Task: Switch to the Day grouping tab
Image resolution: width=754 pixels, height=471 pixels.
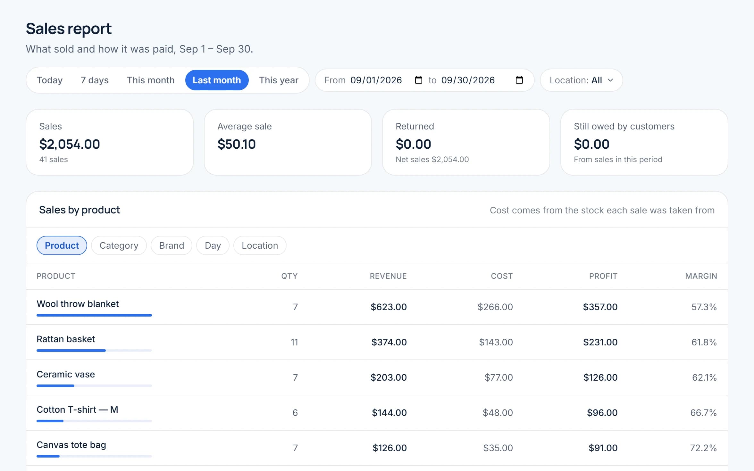Action: tap(213, 245)
